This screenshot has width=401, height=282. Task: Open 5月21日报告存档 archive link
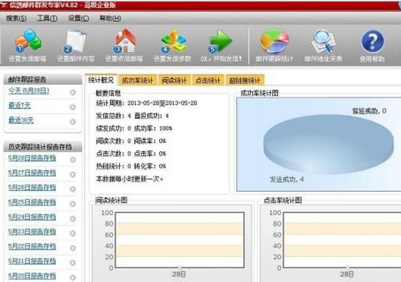pyautogui.click(x=32, y=261)
